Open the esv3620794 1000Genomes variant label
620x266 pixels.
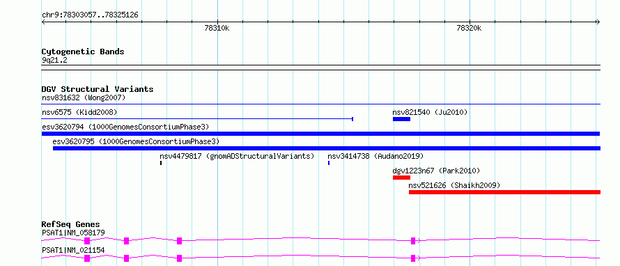[x=125, y=127]
